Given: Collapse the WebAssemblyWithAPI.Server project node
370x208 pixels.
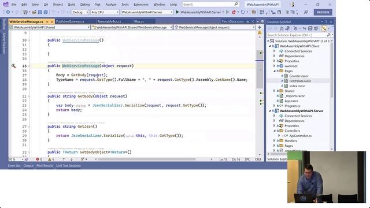Looking at the screenshot, I should 270,111.
